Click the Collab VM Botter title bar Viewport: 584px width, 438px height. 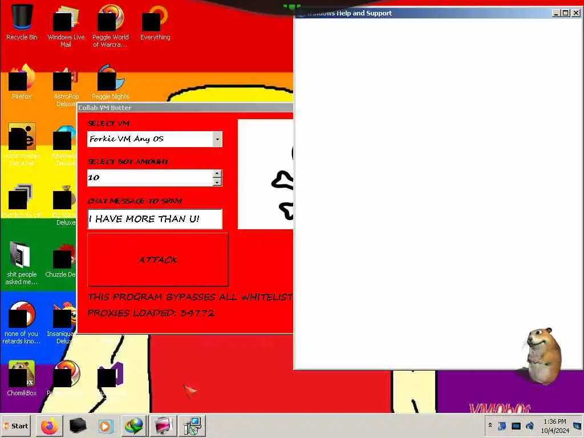point(185,108)
